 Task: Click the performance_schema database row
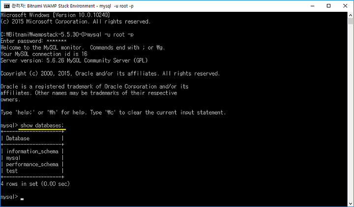(x=32, y=164)
